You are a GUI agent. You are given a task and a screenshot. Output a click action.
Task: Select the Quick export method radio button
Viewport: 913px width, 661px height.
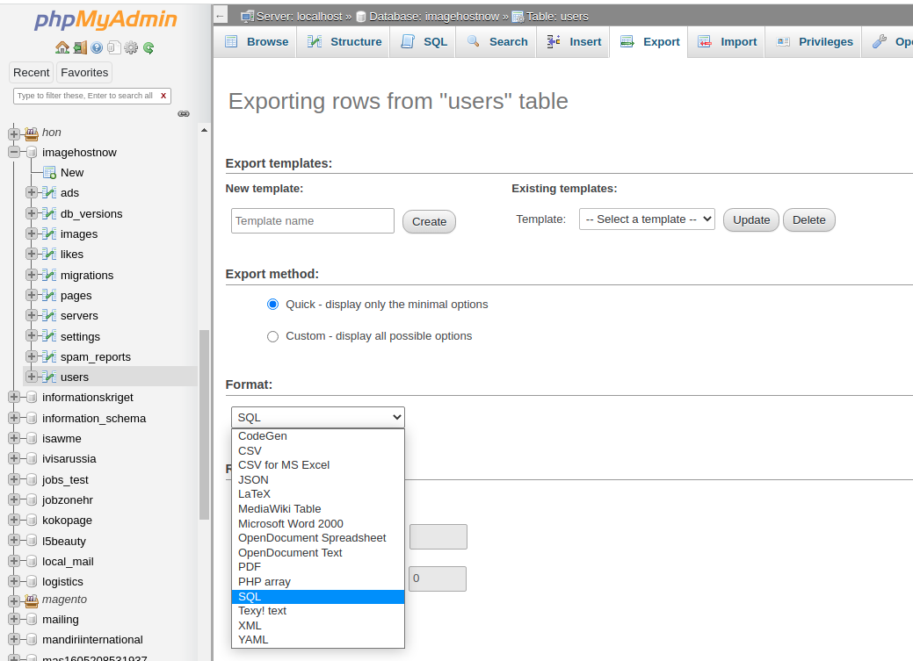pyautogui.click(x=272, y=304)
